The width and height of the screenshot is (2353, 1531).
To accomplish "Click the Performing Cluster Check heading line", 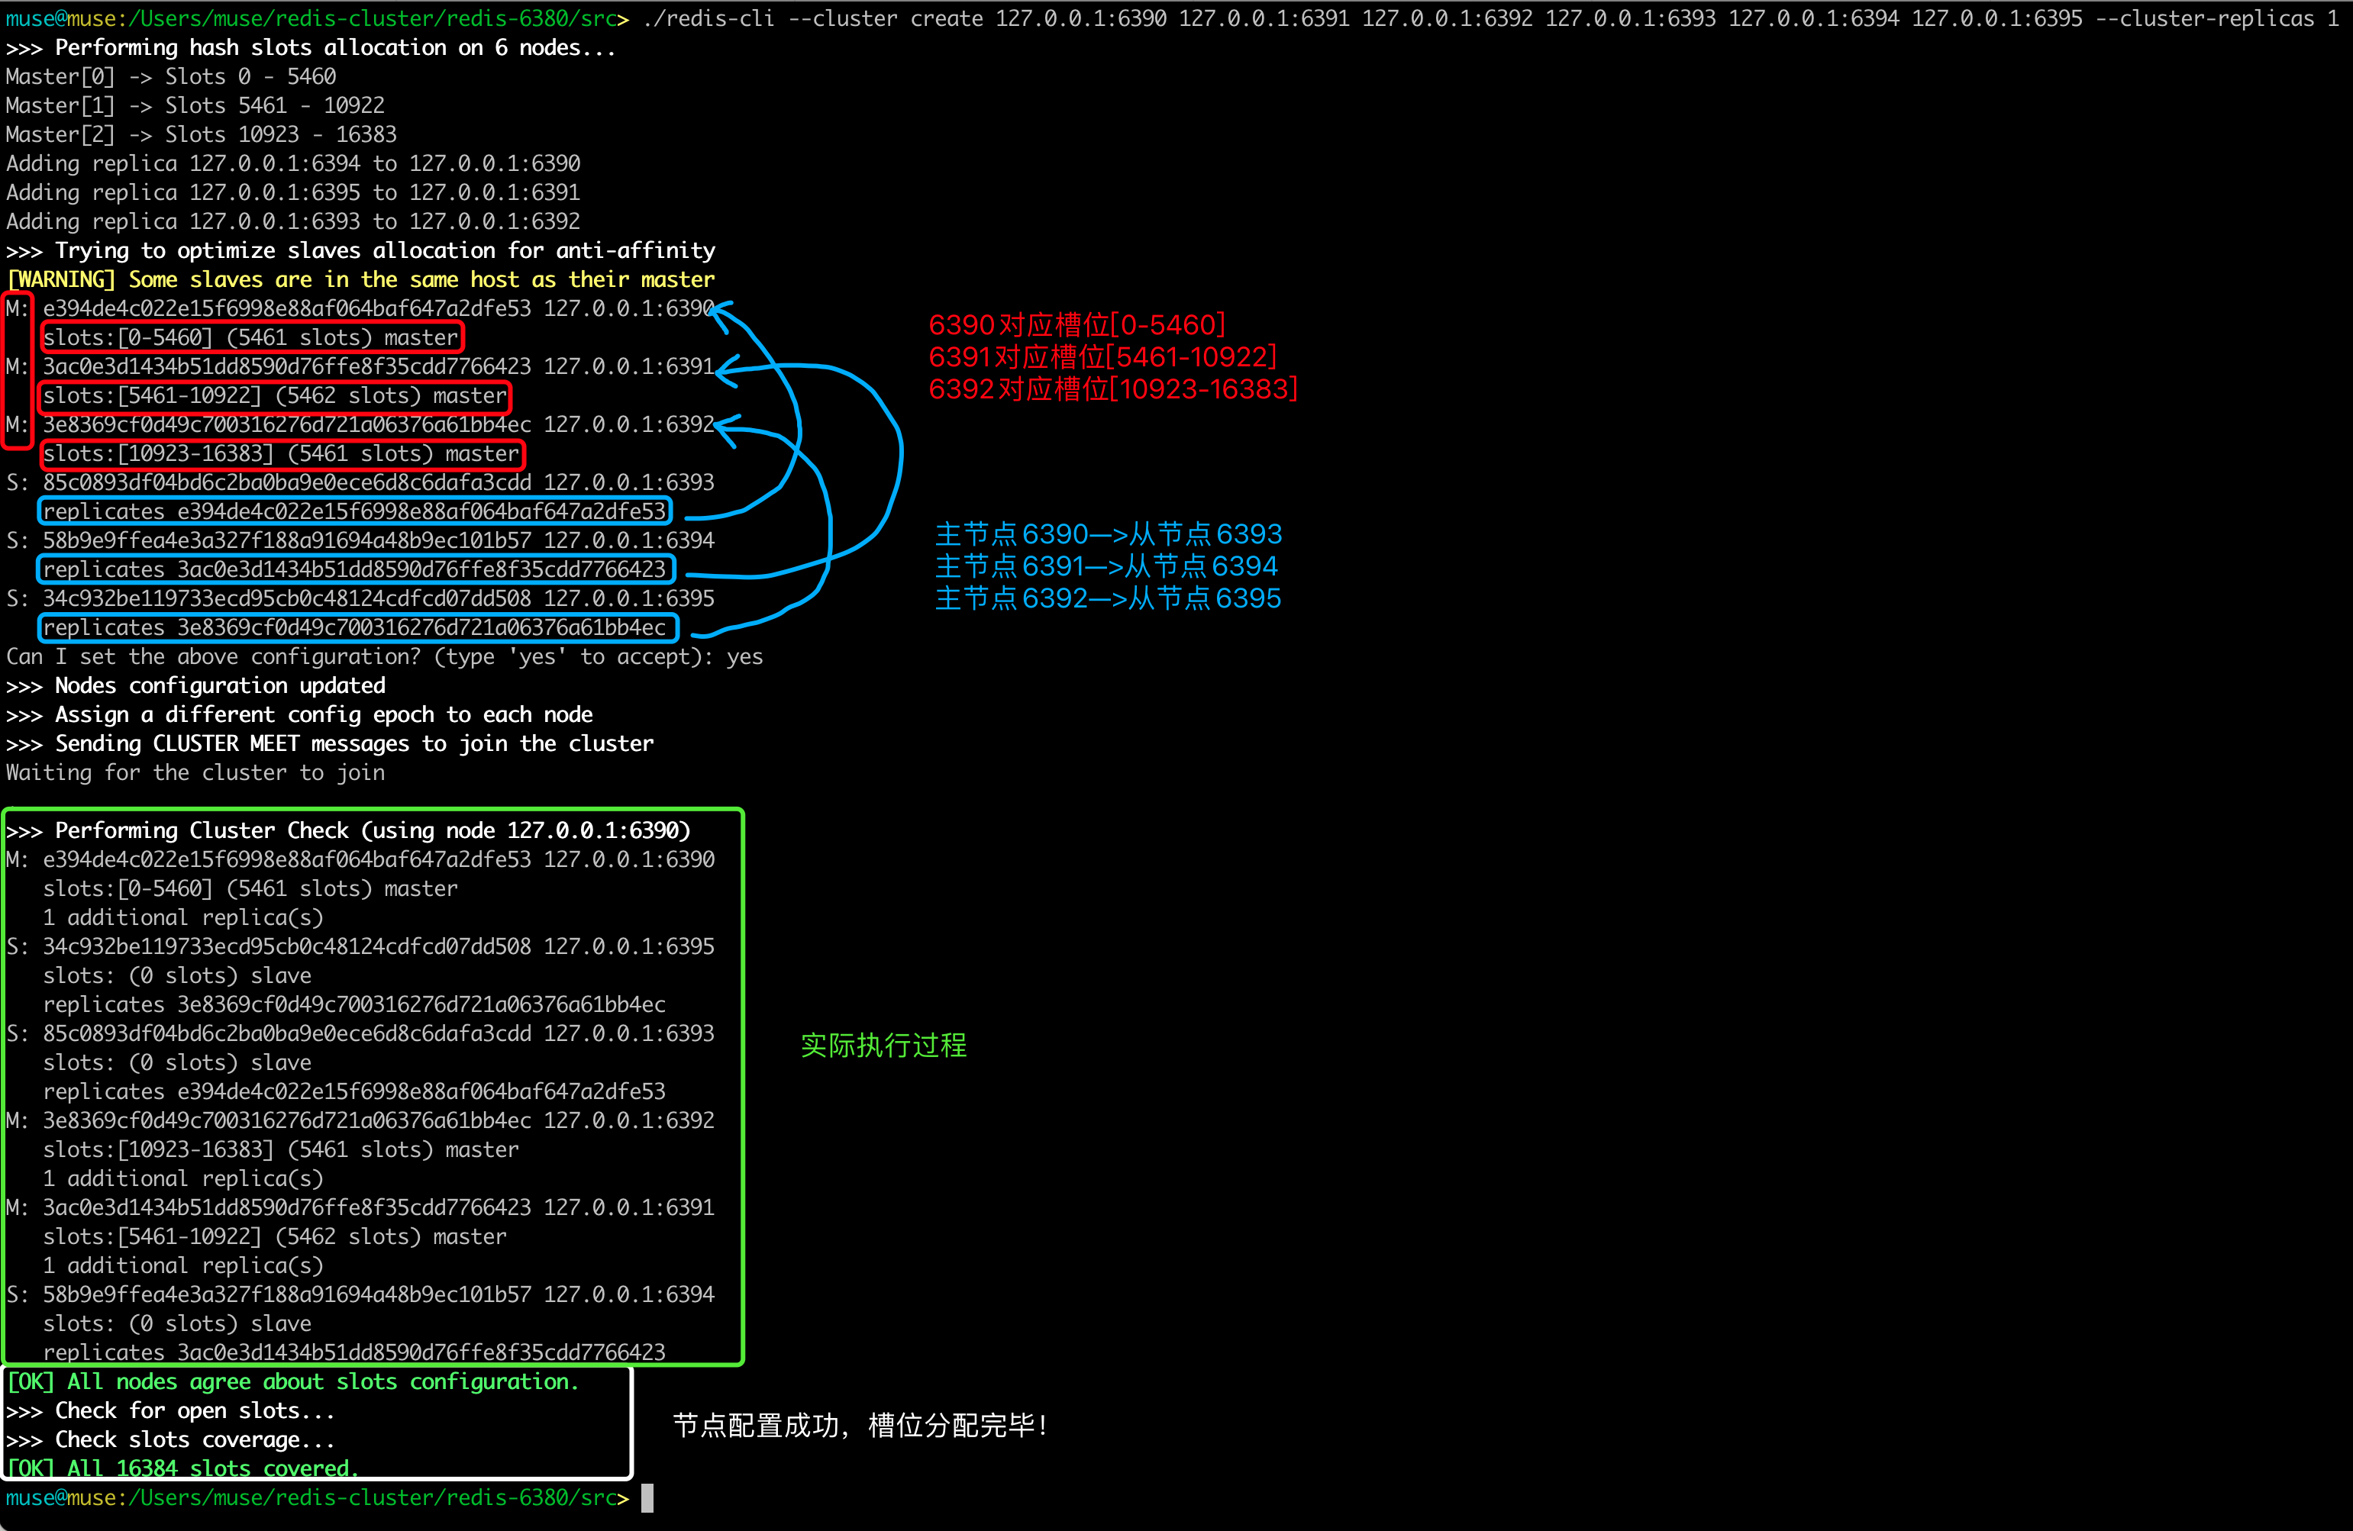I will [348, 831].
